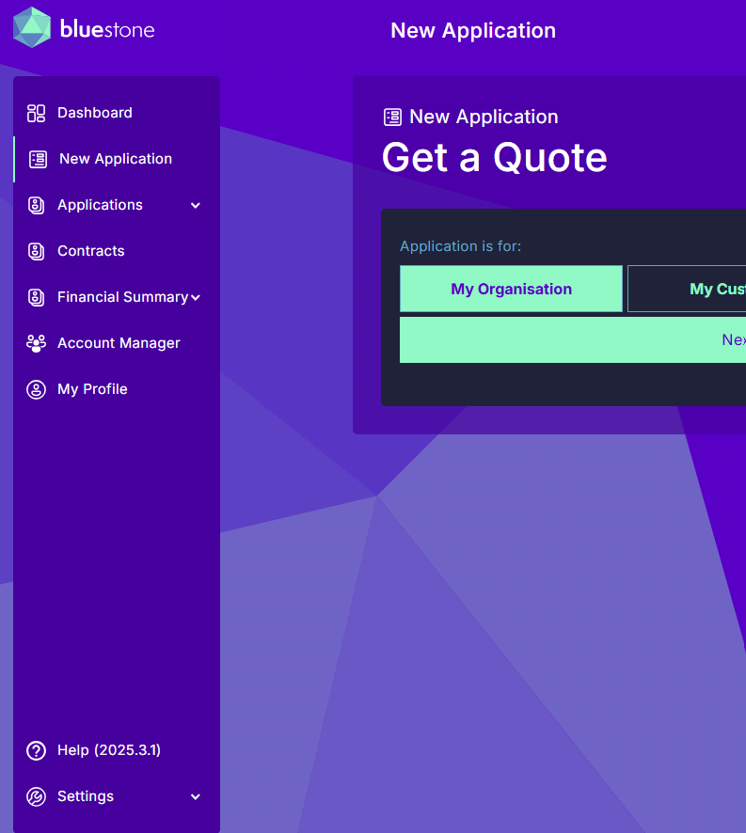Go to My Profile
Image resolution: width=746 pixels, height=833 pixels.
click(117, 389)
